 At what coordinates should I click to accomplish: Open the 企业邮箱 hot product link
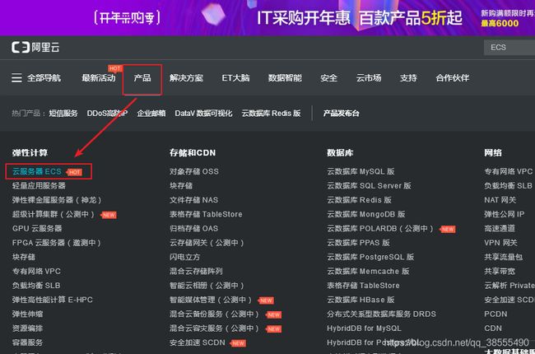pyautogui.click(x=151, y=114)
